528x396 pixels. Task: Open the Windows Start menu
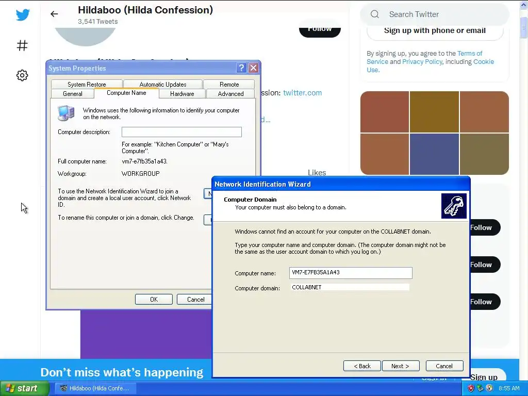point(25,388)
